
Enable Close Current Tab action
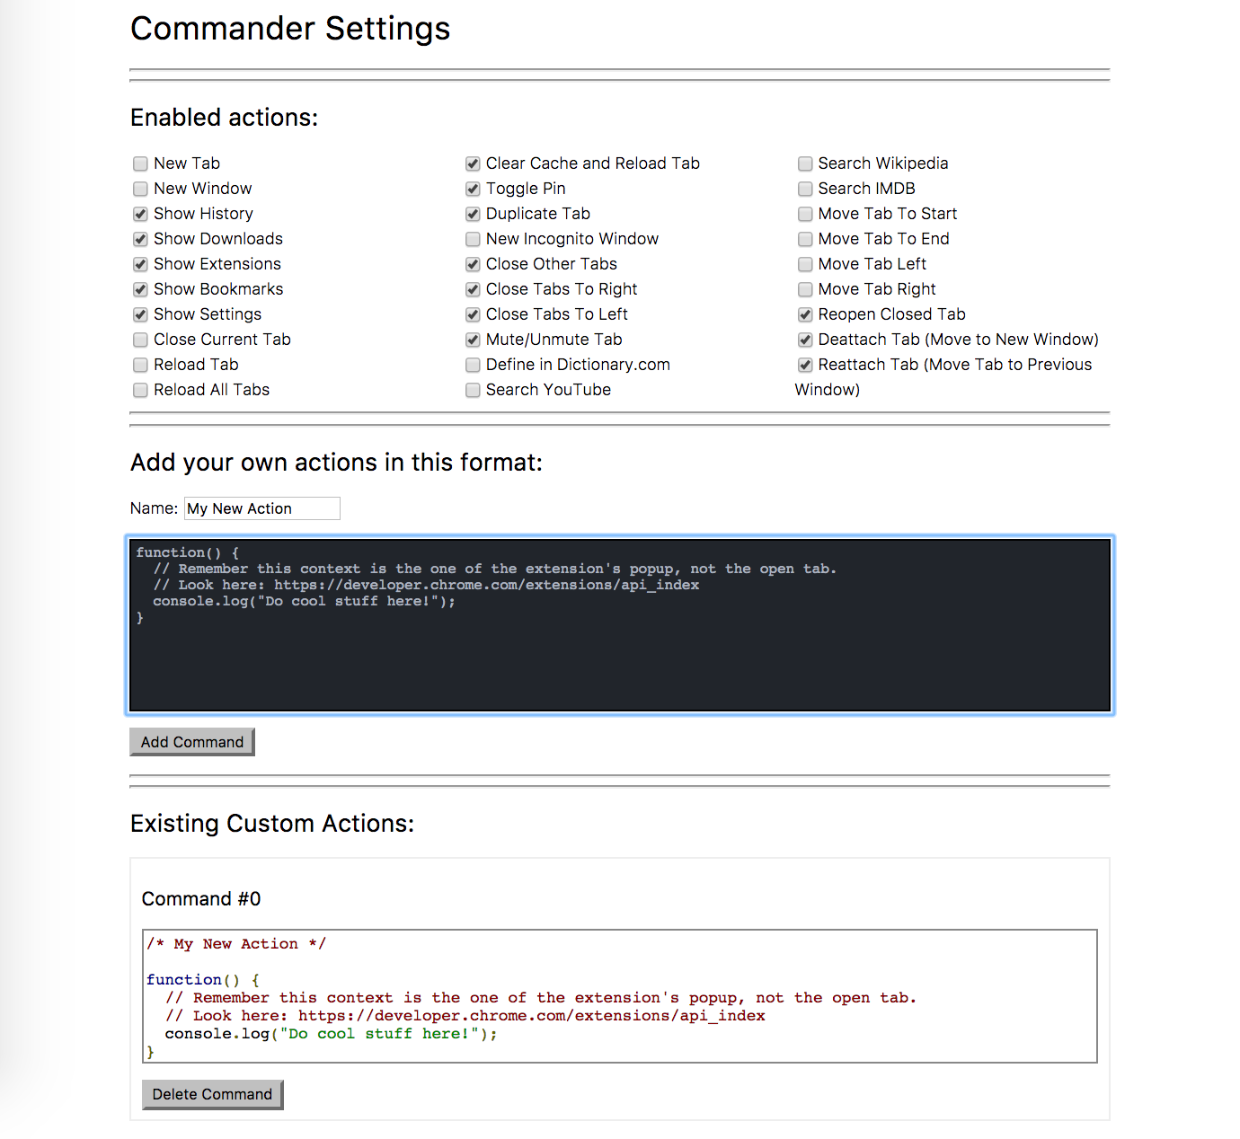click(x=140, y=340)
